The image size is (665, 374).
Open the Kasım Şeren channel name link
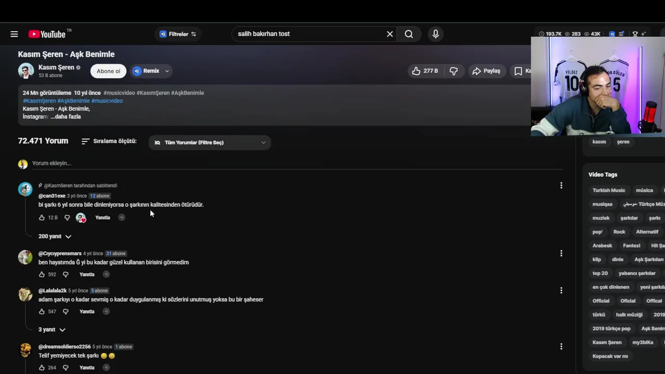pos(56,68)
